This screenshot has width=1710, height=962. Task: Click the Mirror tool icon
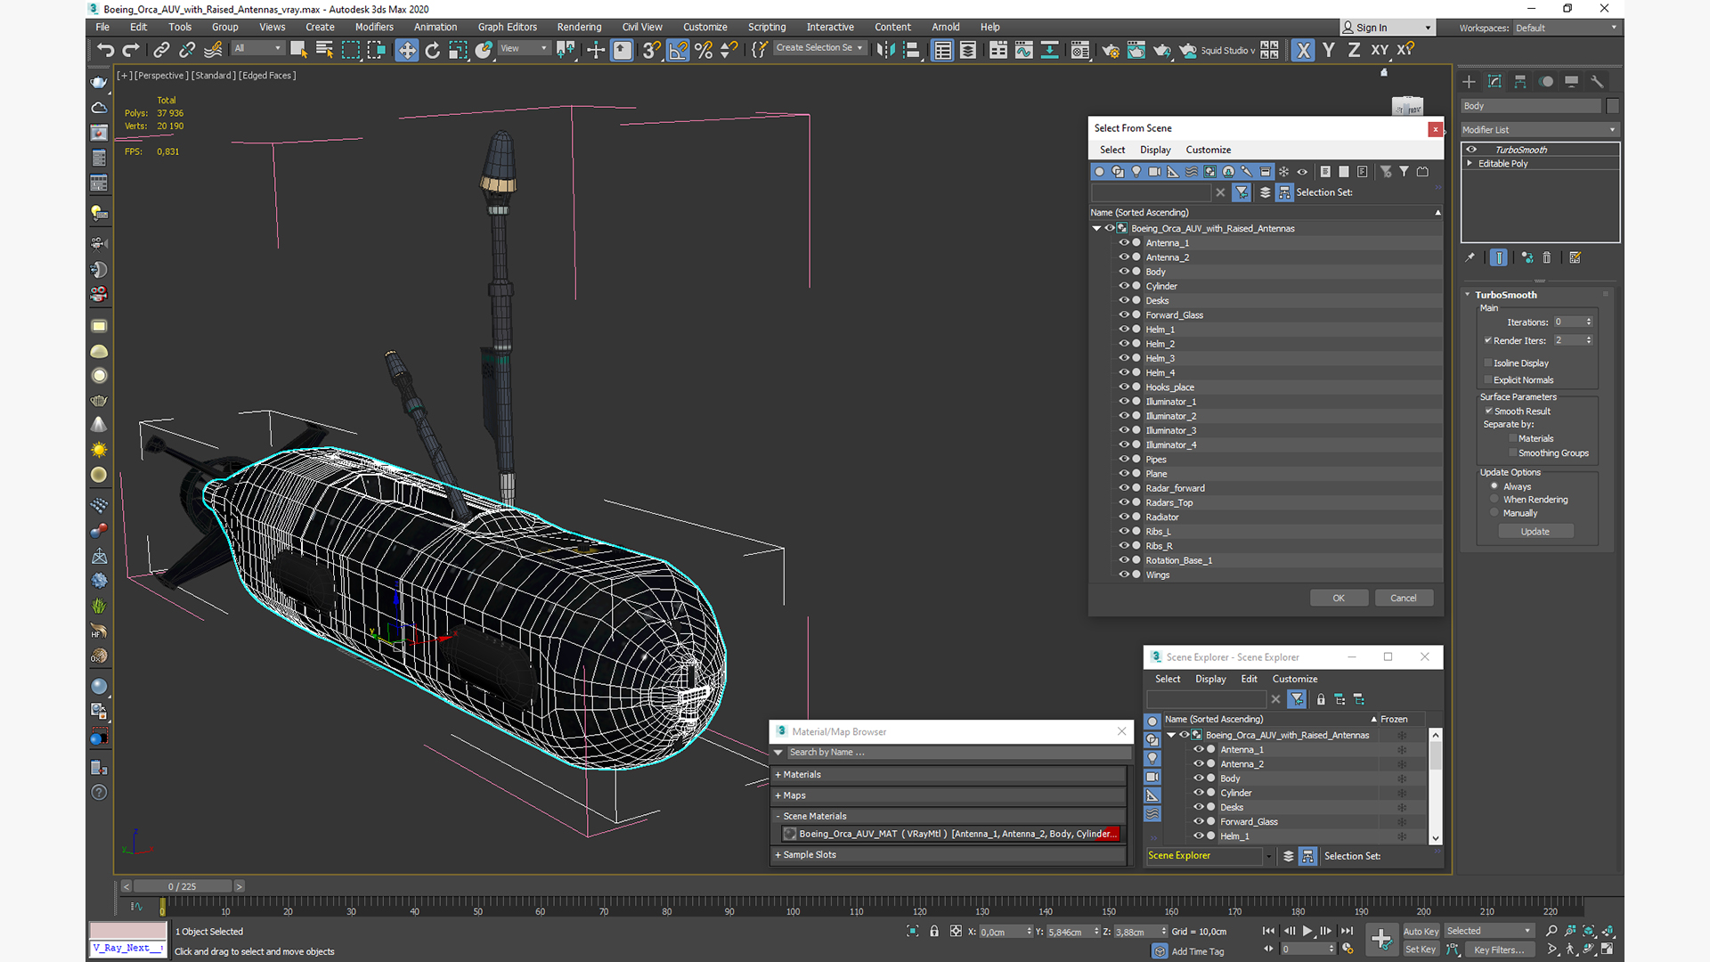tap(885, 50)
